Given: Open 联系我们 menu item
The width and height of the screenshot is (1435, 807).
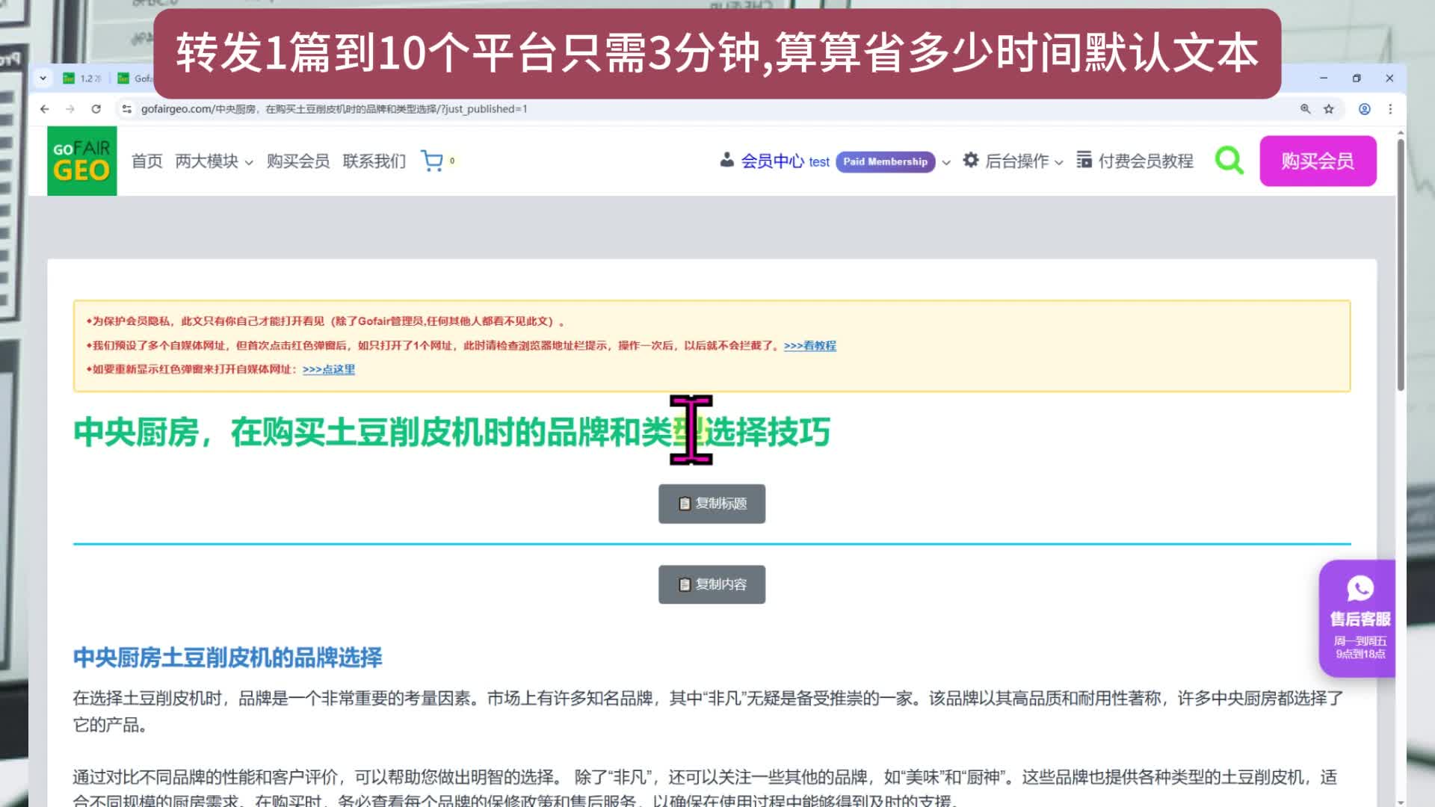Looking at the screenshot, I should click(374, 161).
